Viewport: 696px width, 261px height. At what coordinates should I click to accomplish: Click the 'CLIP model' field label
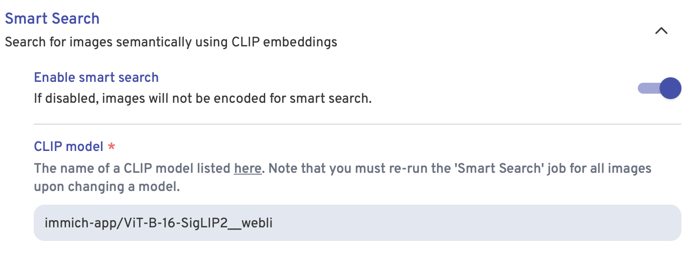tap(69, 146)
